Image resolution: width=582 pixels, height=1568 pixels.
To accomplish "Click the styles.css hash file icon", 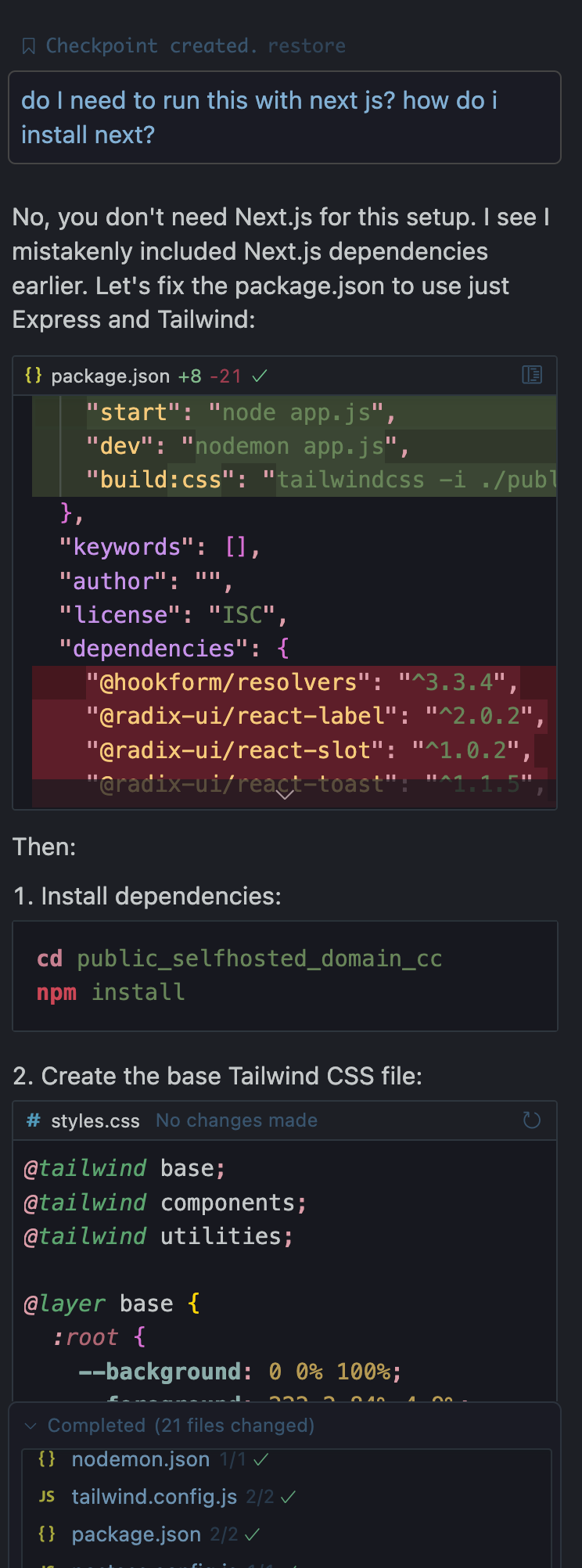I will tap(33, 1120).
